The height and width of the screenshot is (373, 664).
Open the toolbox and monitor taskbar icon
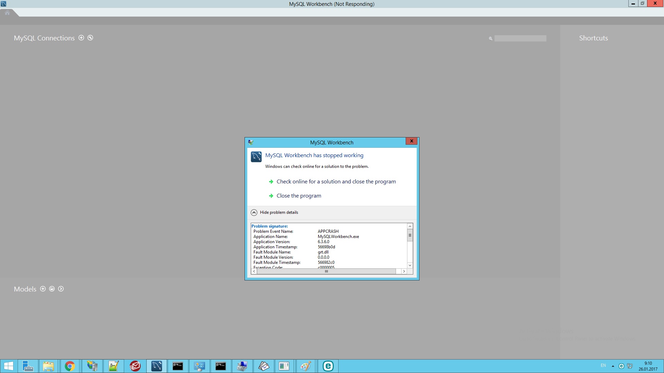pyautogui.click(x=242, y=366)
